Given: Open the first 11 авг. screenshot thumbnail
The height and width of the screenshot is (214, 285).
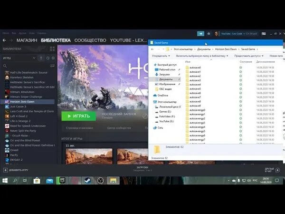Looking at the screenshot, I should click(89, 156).
